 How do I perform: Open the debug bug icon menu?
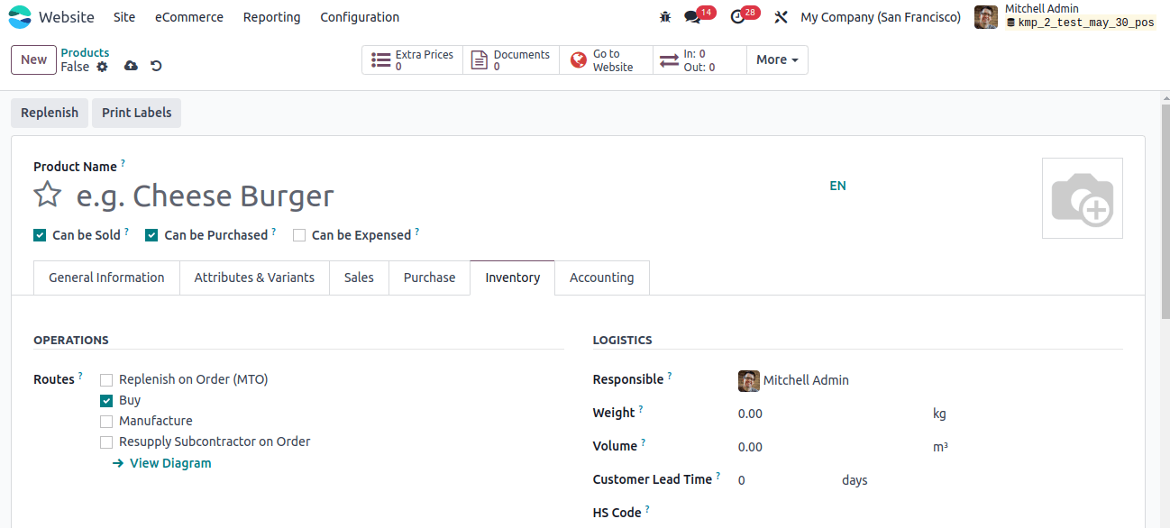point(665,17)
